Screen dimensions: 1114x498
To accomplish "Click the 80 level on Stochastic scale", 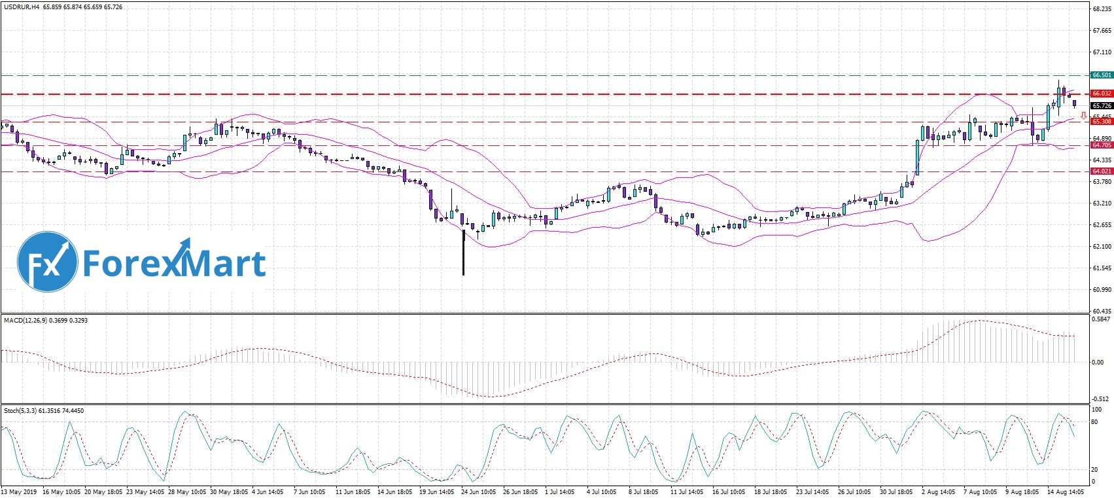I will tap(1096, 422).
